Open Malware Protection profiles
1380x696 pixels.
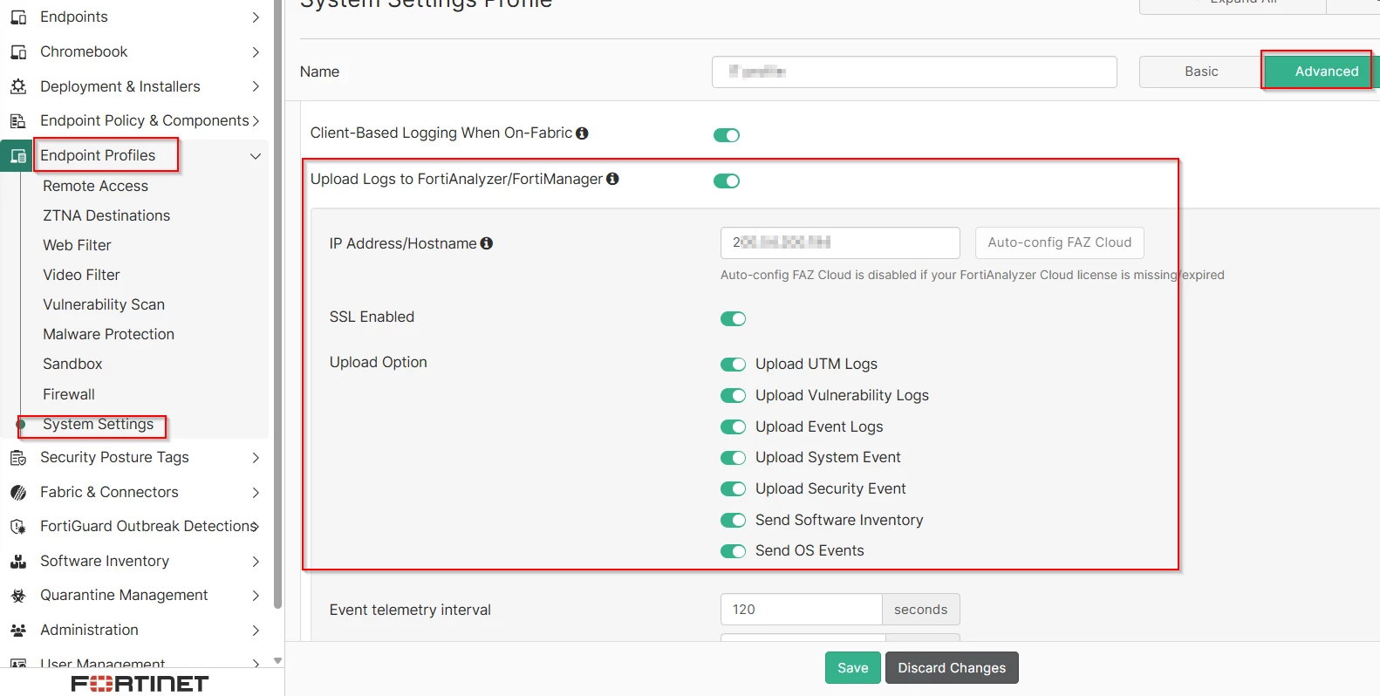click(109, 334)
